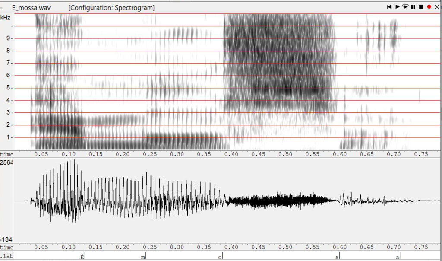Pause audio playback
Viewport: 442px width, 261px height.
coord(413,7)
